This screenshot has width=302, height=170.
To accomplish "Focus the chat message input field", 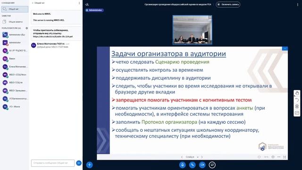I will [x=53, y=163].
